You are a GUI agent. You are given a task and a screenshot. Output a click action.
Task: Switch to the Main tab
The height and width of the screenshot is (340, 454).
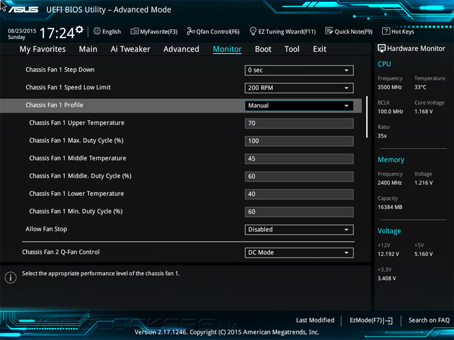coord(88,49)
